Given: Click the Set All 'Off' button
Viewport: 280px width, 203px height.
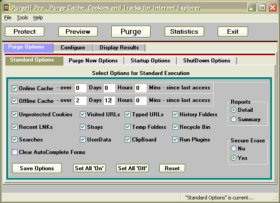Looking at the screenshot, I should tap(132, 168).
